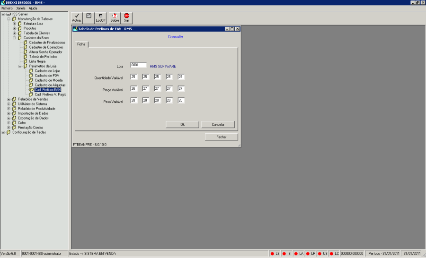This screenshot has height=258, width=426.
Task: Click the Sair stop-sign toolbar button
Action: 126,18
